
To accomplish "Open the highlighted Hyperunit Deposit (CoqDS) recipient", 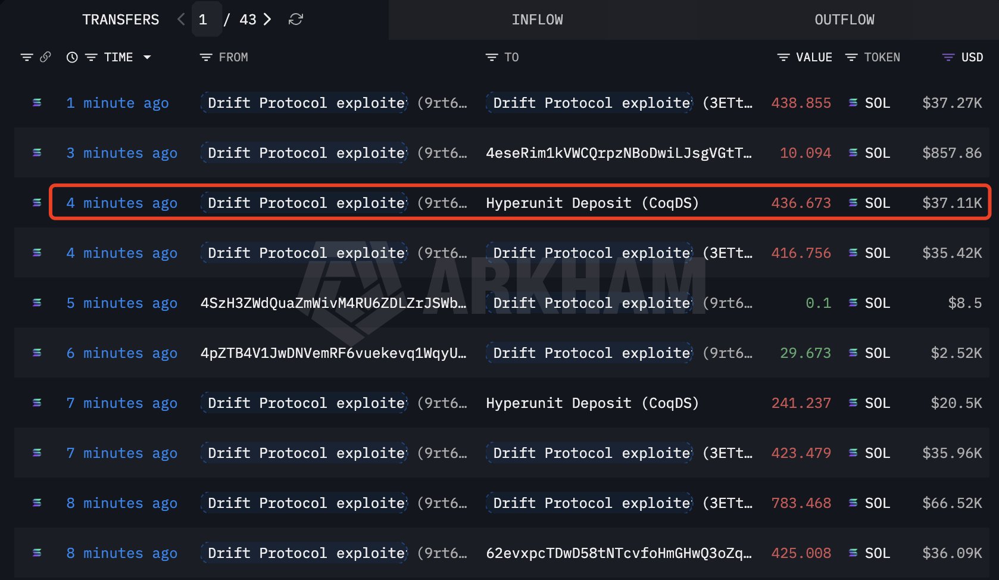I will click(592, 203).
